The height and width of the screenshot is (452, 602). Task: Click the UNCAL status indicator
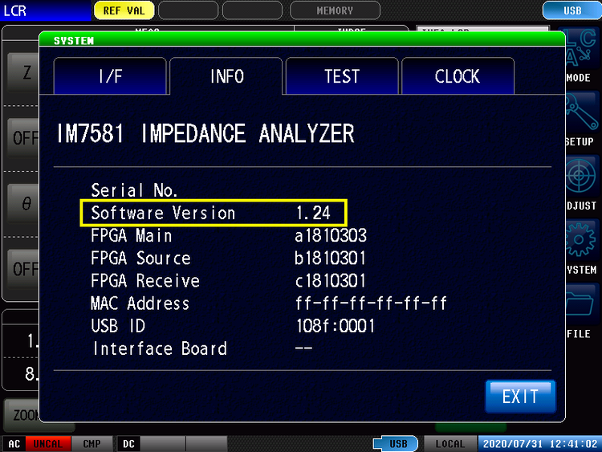47,443
